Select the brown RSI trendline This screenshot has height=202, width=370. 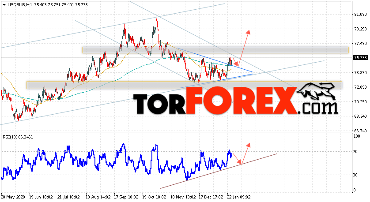click(x=218, y=171)
